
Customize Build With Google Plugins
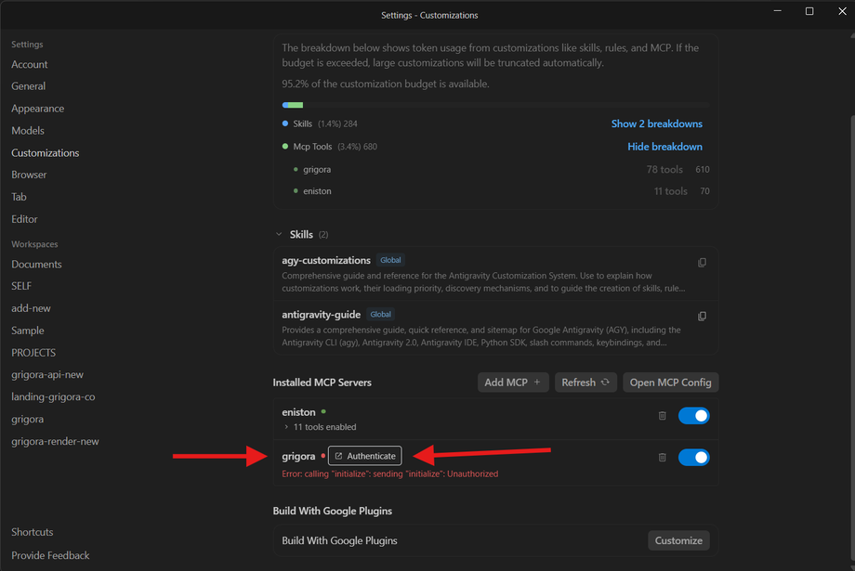(x=678, y=540)
